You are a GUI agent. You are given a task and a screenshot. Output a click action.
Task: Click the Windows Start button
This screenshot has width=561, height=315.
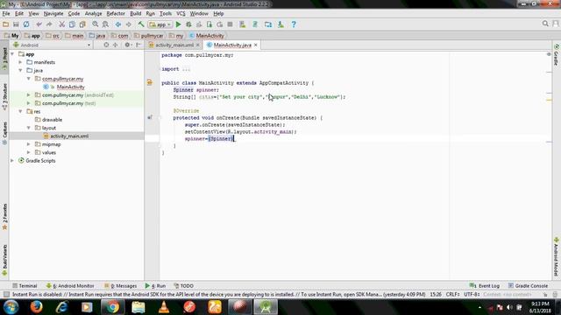[11, 307]
